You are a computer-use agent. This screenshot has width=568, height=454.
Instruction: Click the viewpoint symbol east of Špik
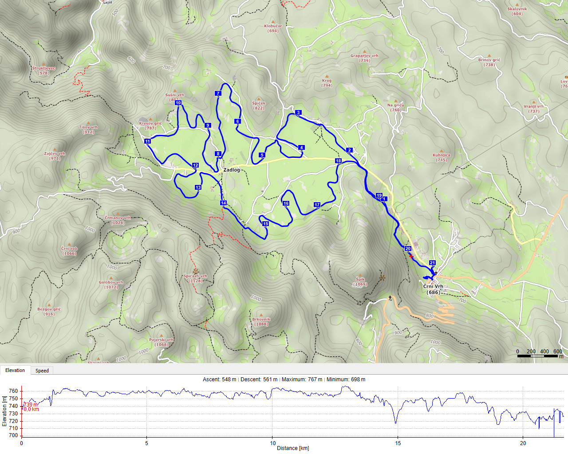click(x=383, y=278)
